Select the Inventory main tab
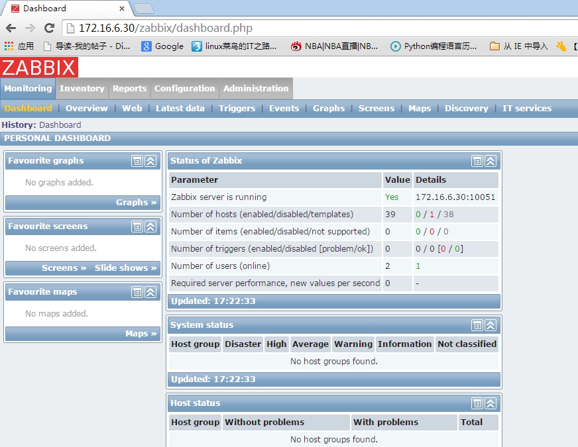The width and height of the screenshot is (578, 447). point(82,88)
